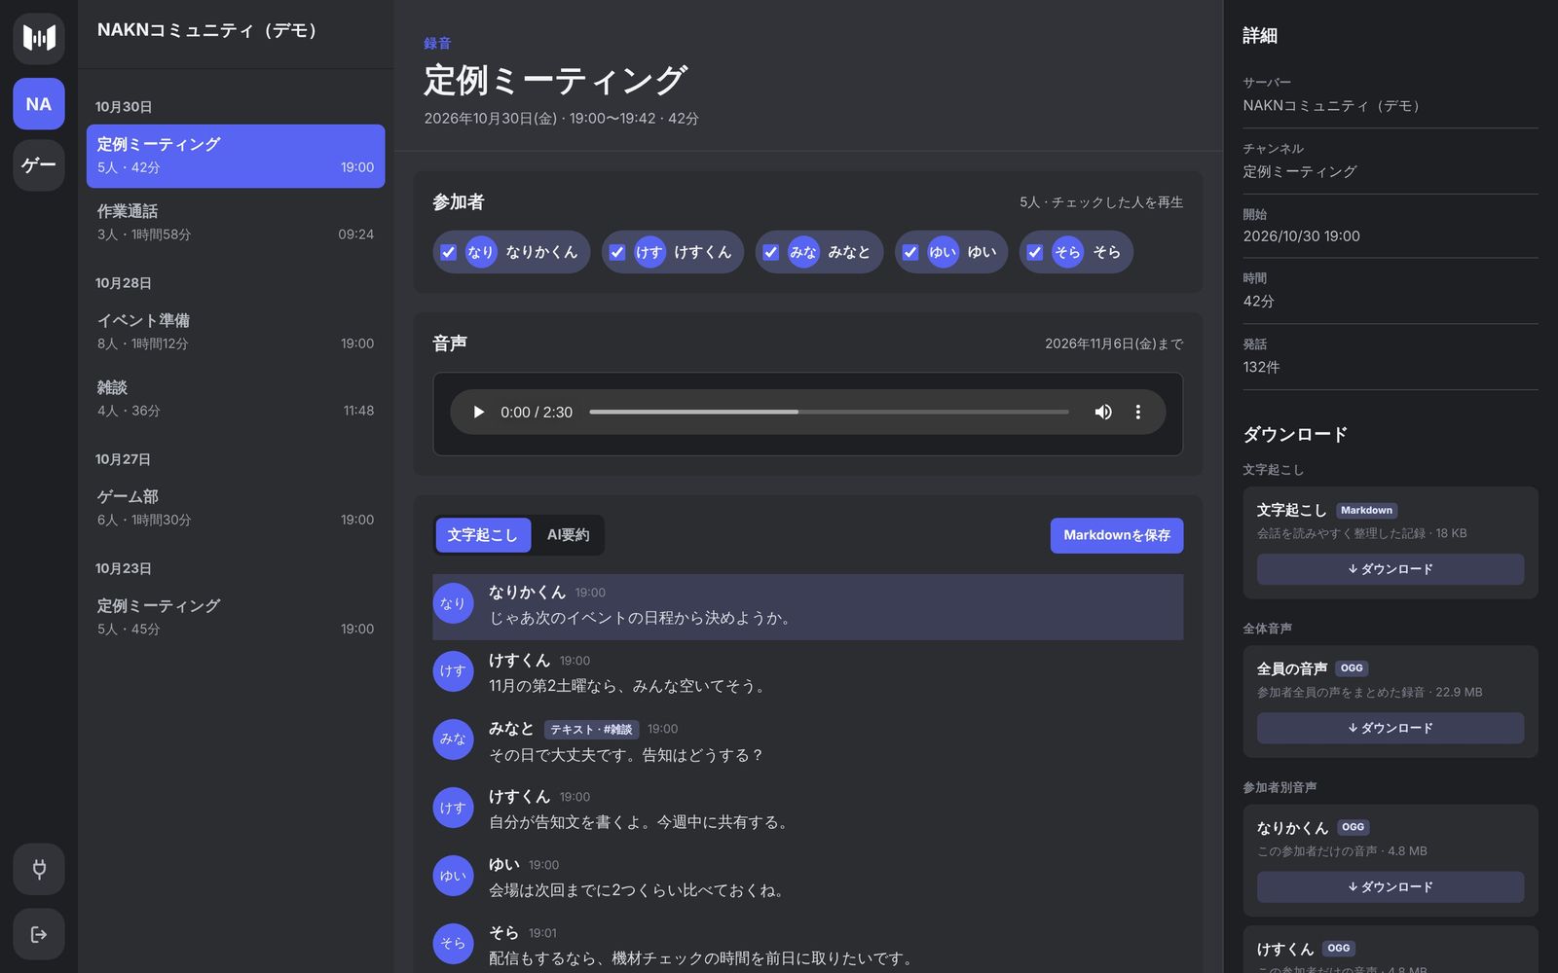Click the NAKNコミュニティ(デモ) server header
The width and height of the screenshot is (1558, 973).
click(207, 30)
